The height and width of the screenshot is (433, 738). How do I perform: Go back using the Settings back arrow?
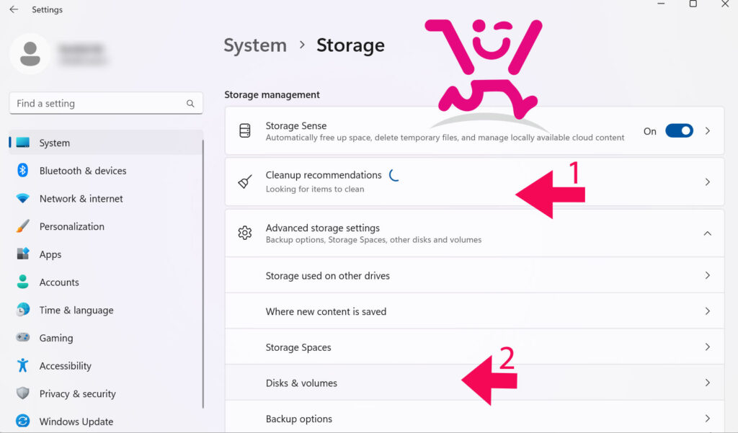click(14, 9)
